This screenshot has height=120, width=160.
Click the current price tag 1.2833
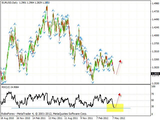click(x=155, y=74)
